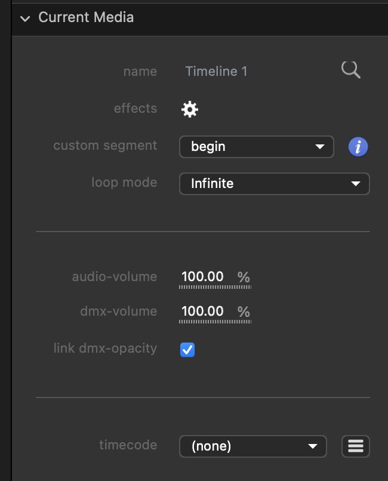Open effects via the gear icon
This screenshot has height=481, width=388.
pos(190,109)
